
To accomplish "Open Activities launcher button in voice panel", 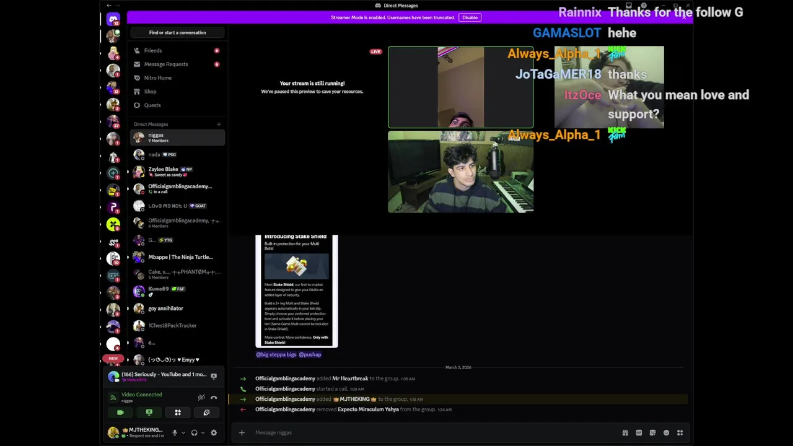I will [178, 413].
